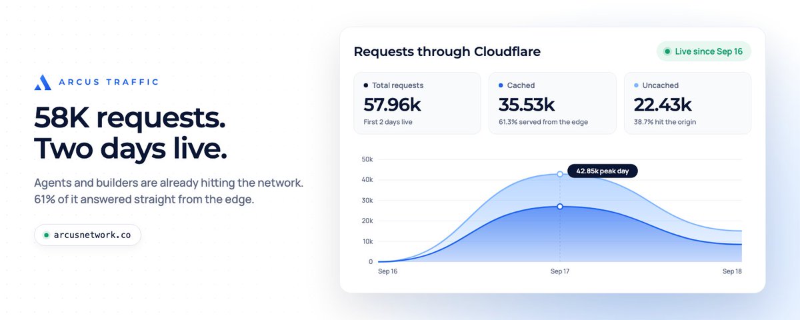The image size is (800, 320).
Task: Click the light blue dot beside Uncached
Action: pos(636,85)
